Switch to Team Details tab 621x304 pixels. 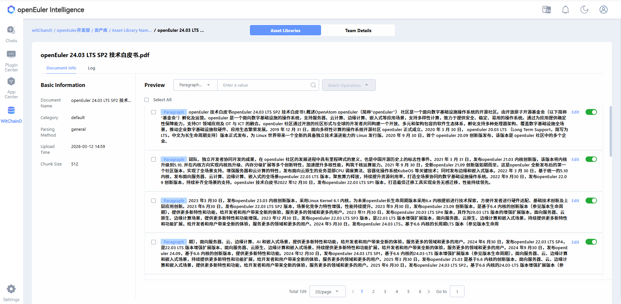click(x=358, y=30)
